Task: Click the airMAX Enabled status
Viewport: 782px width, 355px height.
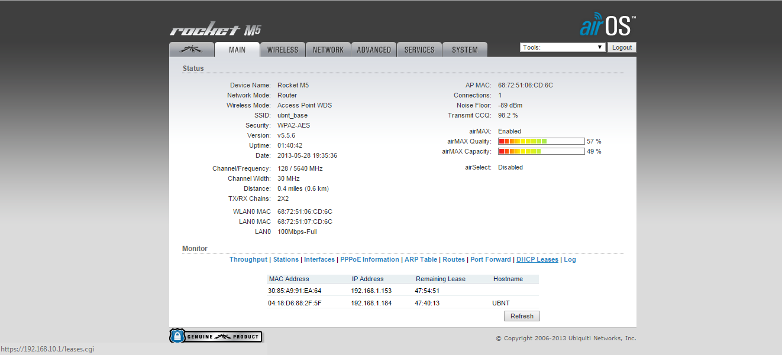Action: pyautogui.click(x=509, y=131)
